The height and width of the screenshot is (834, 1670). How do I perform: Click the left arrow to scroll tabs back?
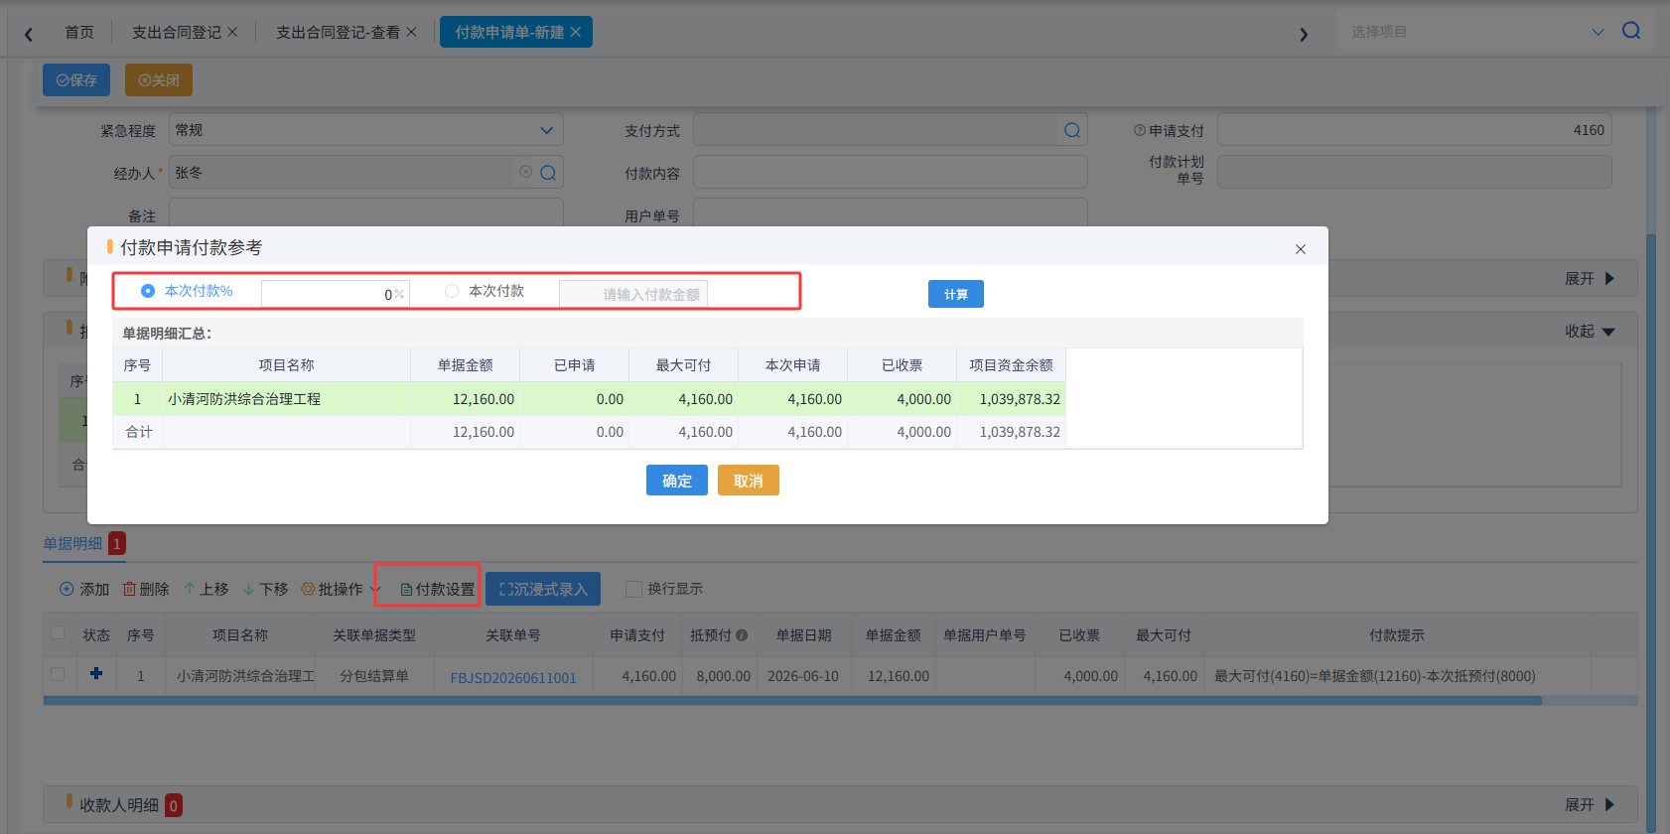click(x=29, y=34)
